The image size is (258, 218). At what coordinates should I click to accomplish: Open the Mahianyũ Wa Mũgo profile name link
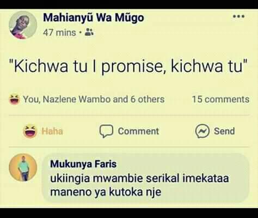pyautogui.click(x=94, y=19)
